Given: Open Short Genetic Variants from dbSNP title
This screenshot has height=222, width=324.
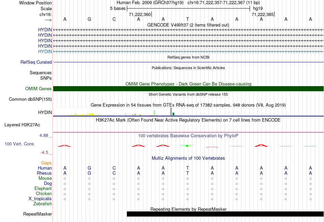Looking at the screenshot, I should (x=188, y=95).
